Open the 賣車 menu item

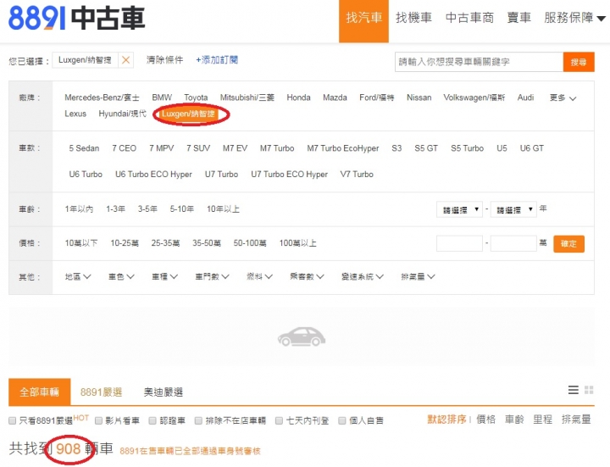pyautogui.click(x=519, y=18)
